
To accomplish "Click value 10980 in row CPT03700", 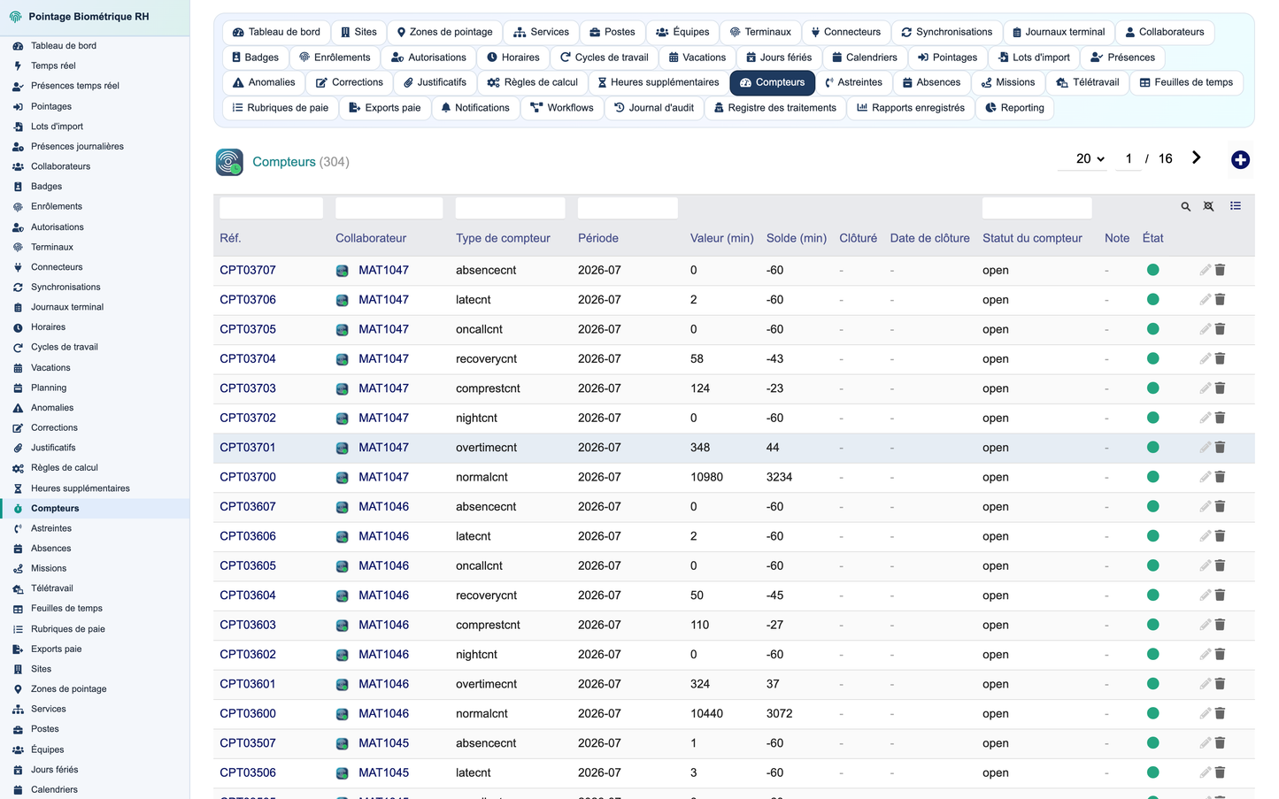I will point(706,477).
